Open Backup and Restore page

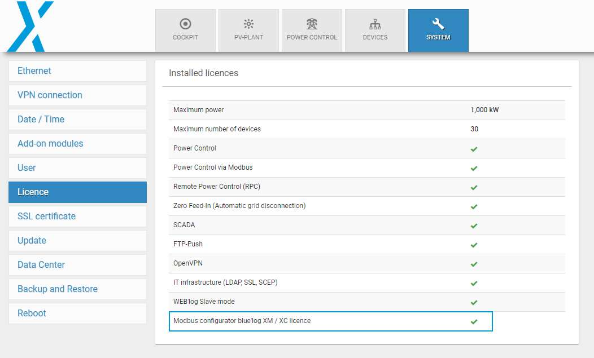(77, 289)
